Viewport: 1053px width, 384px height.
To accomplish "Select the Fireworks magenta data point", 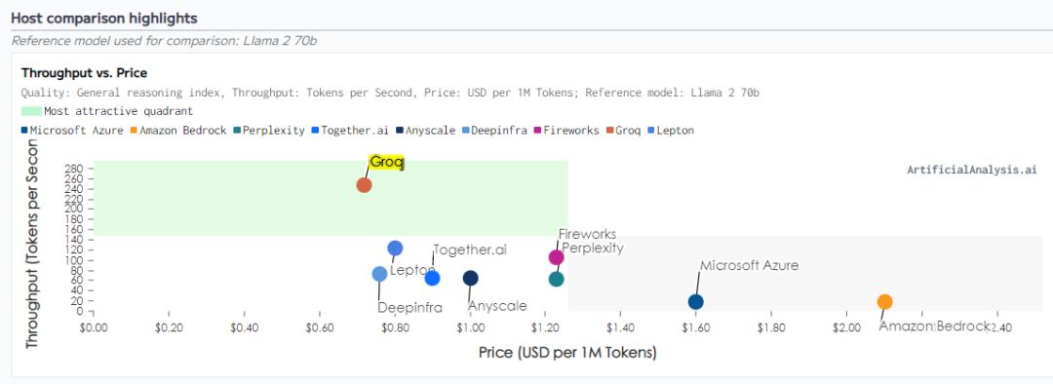I will click(556, 257).
